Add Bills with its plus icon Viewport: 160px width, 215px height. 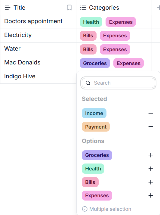(x=151, y=182)
